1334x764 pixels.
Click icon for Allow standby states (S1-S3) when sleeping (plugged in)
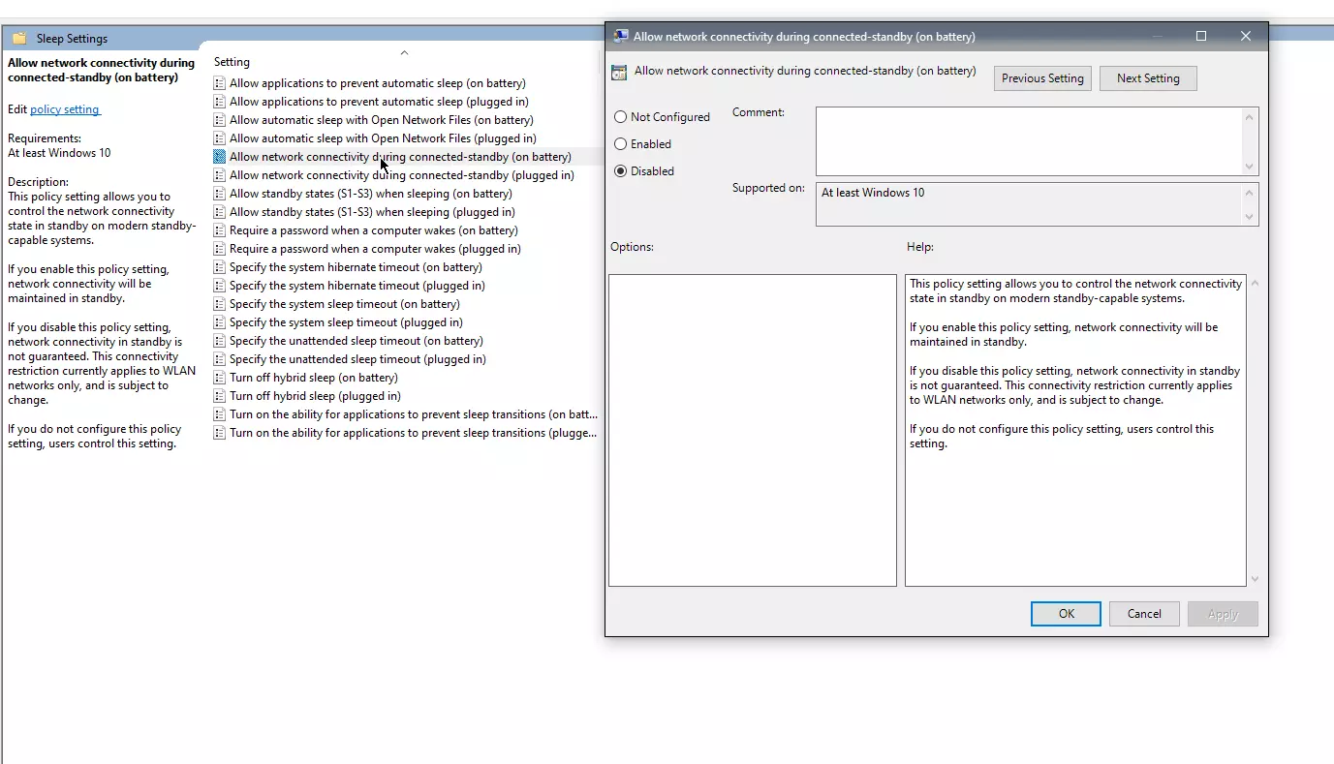(x=220, y=212)
